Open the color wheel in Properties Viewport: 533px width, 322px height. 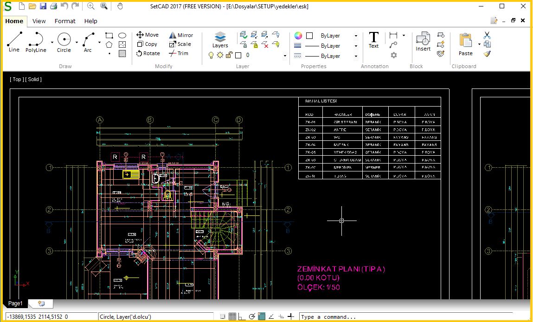tap(297, 35)
